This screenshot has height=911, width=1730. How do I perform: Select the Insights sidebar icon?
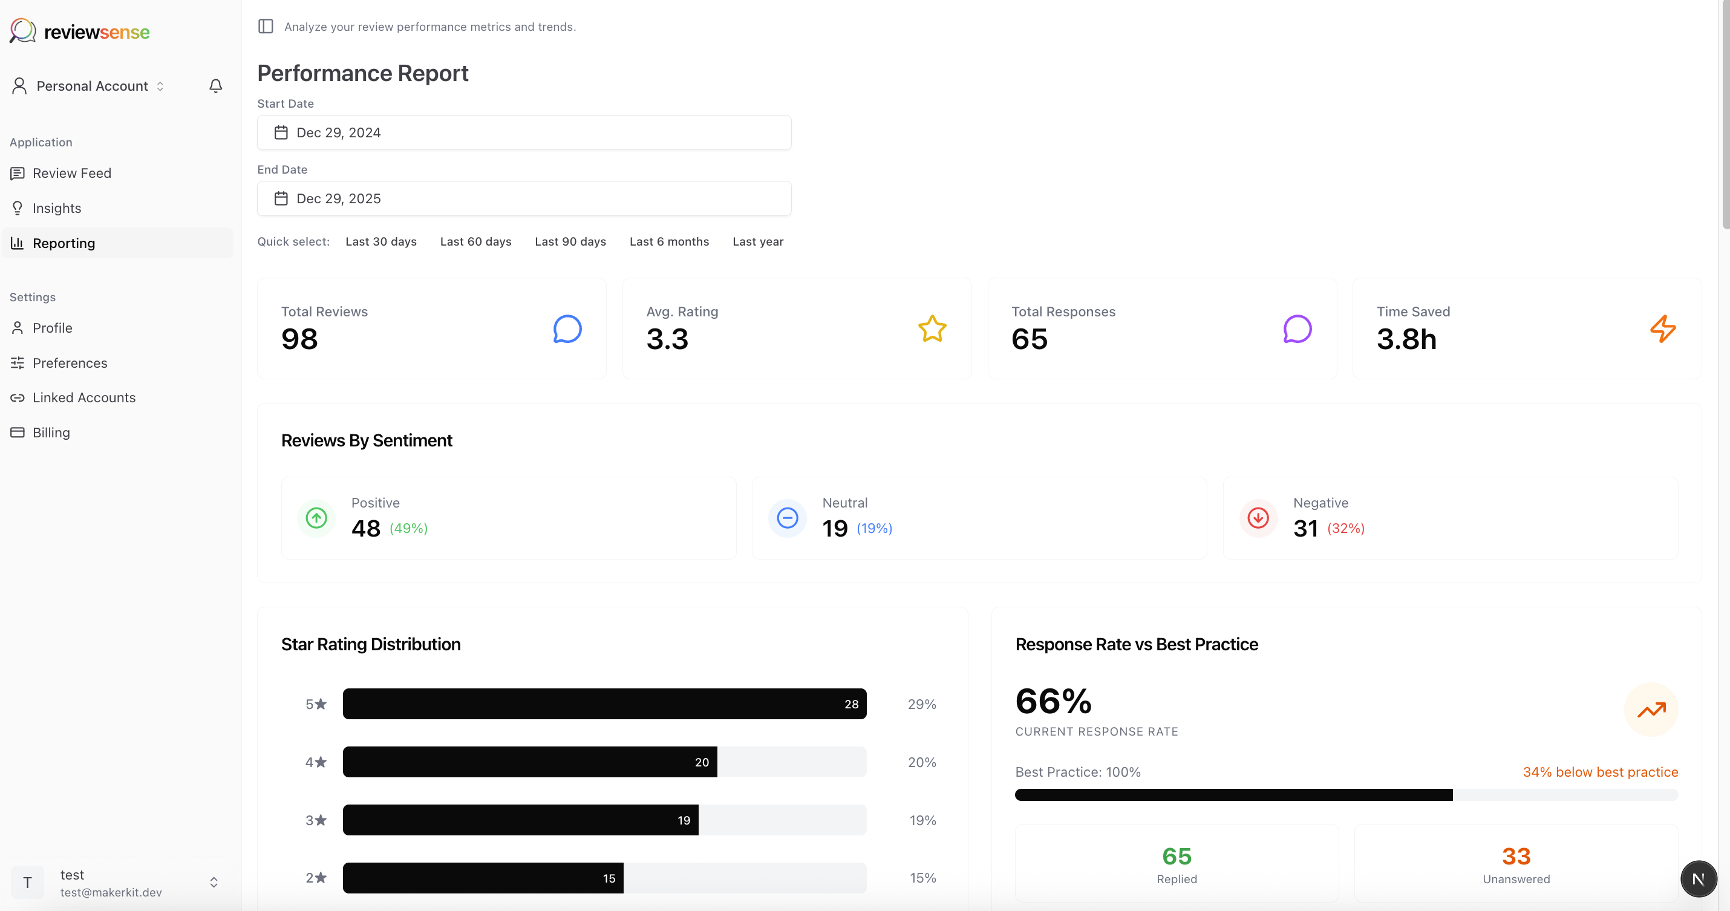[18, 207]
